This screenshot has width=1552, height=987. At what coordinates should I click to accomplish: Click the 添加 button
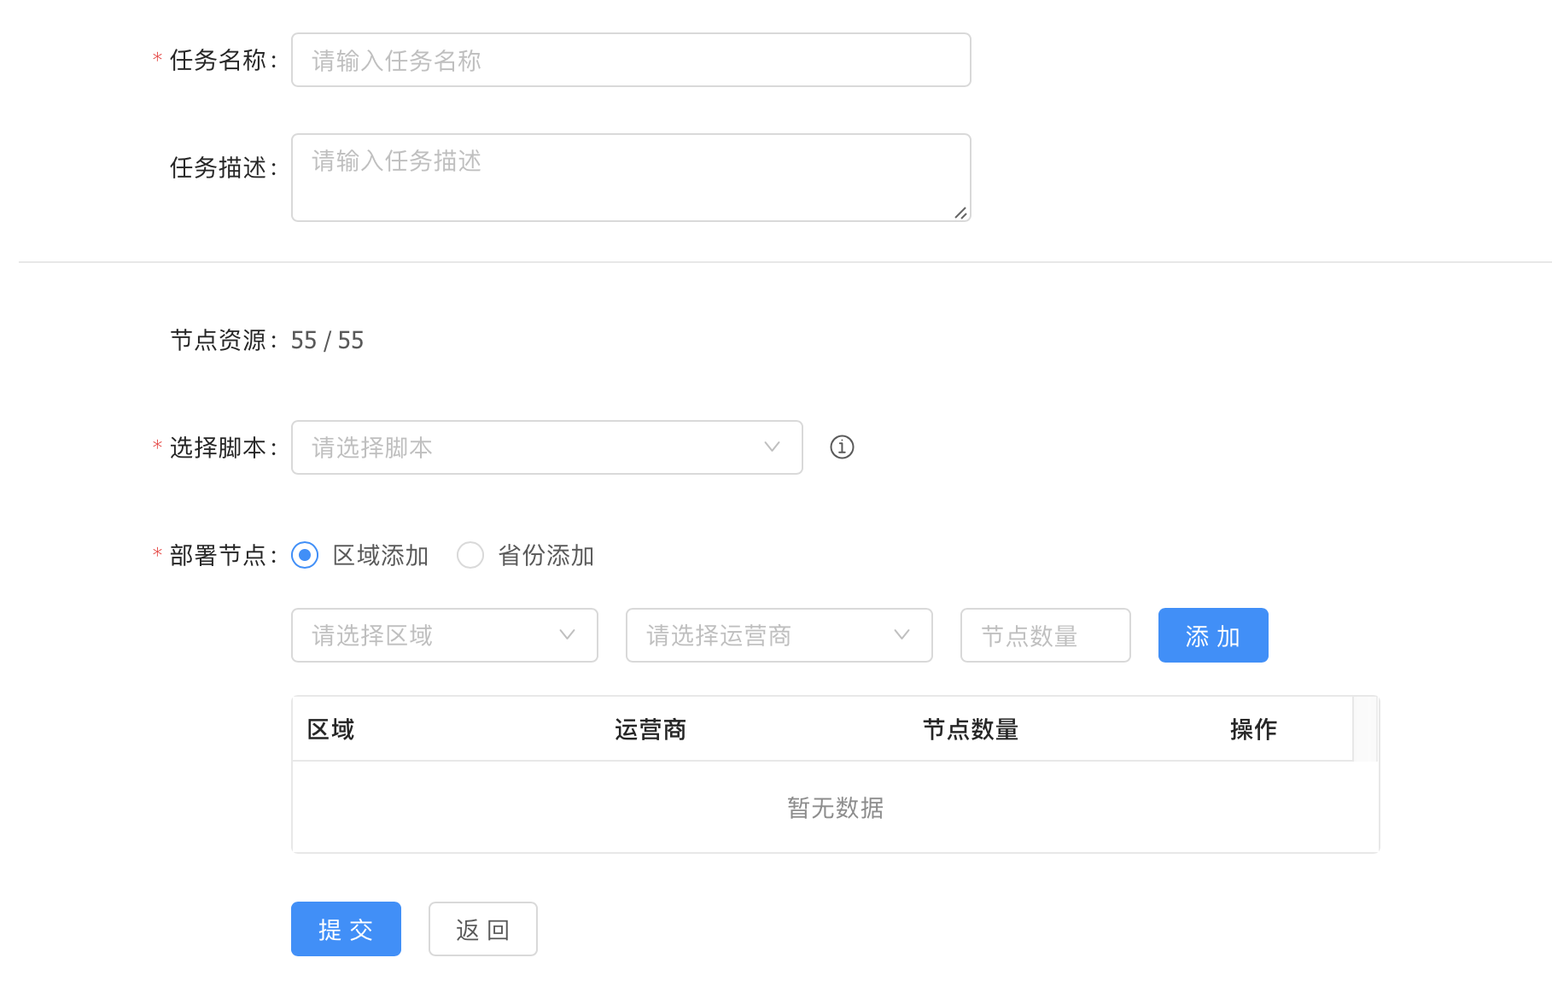pos(1212,635)
